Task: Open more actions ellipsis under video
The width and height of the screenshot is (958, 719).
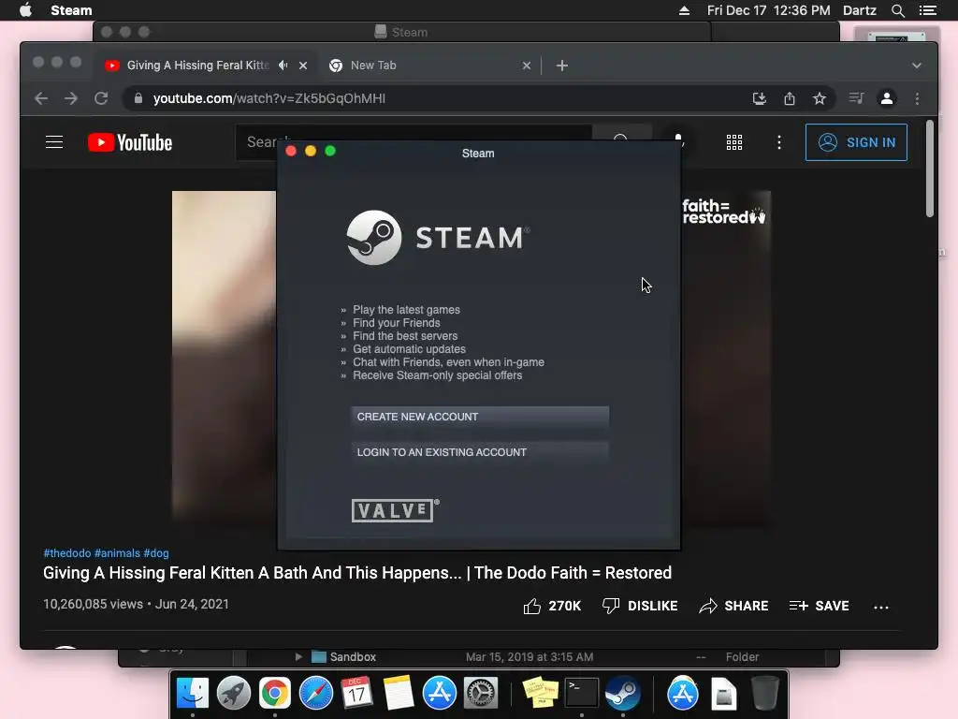Action: 881,607
